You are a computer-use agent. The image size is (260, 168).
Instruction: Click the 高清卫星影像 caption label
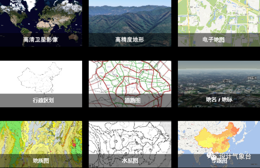[x=41, y=40]
